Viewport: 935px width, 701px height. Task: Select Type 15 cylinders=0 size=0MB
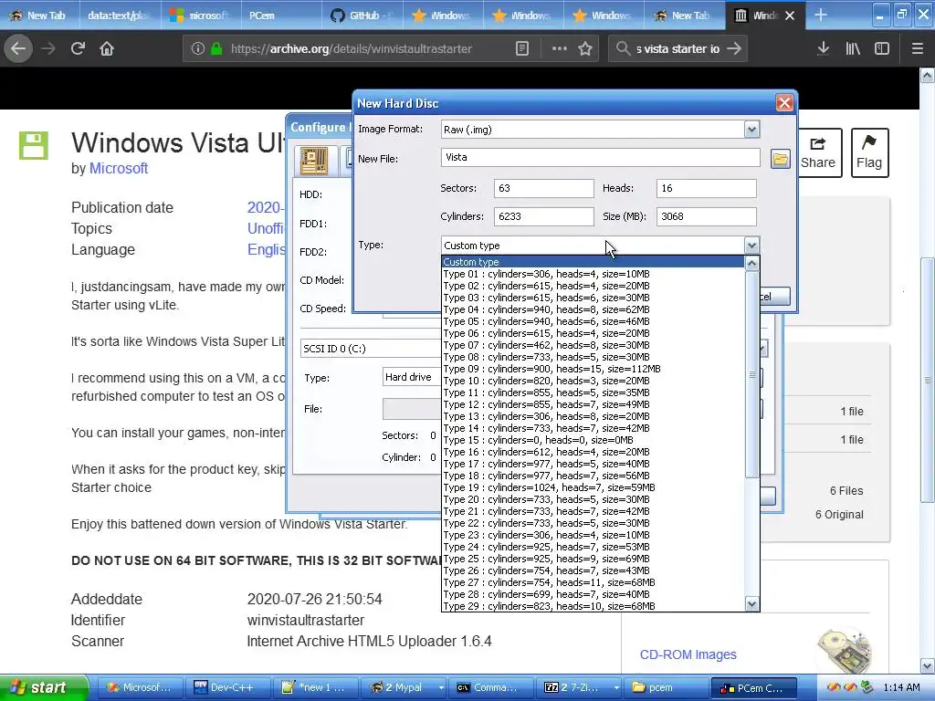click(x=594, y=440)
